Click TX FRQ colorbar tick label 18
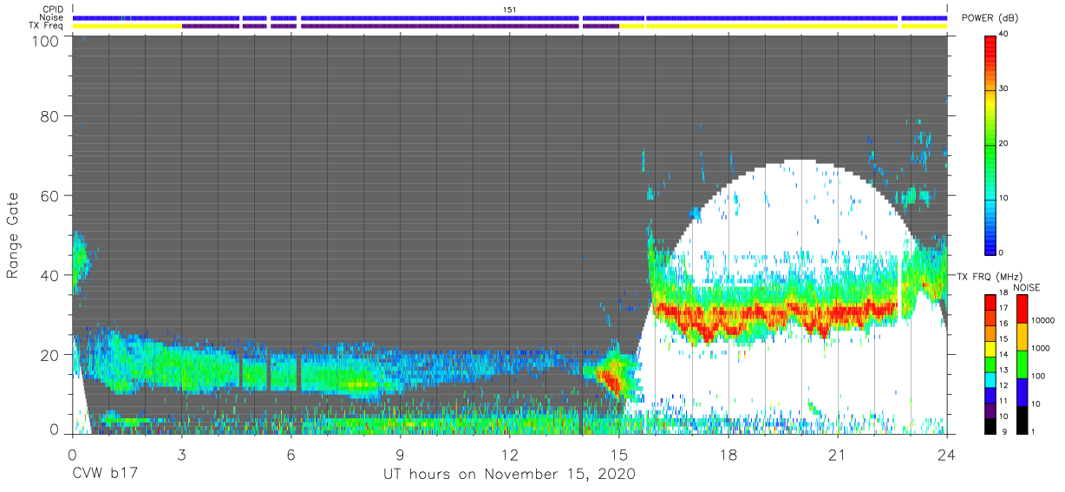This screenshot has width=1065, height=492. click(x=1004, y=293)
